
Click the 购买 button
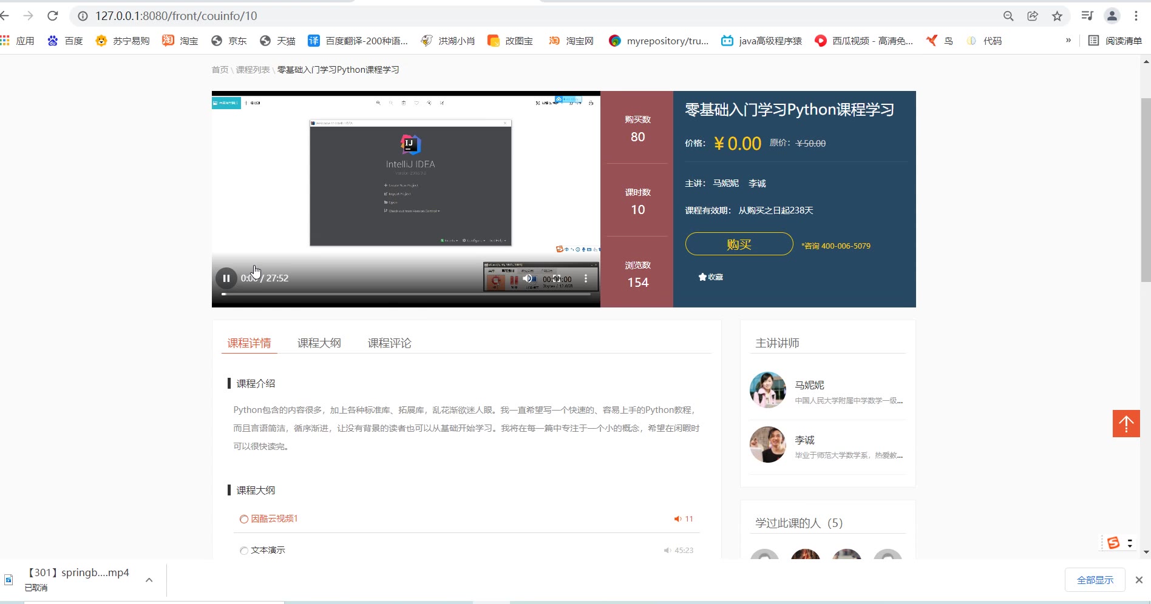[x=739, y=244]
